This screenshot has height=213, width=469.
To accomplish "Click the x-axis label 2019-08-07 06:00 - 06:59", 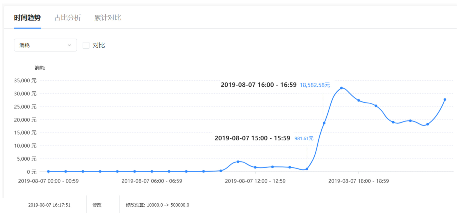I will tap(152, 181).
